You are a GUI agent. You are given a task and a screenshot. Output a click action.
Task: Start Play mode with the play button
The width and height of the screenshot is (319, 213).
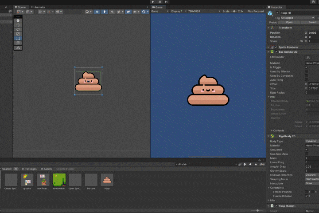point(153,2)
